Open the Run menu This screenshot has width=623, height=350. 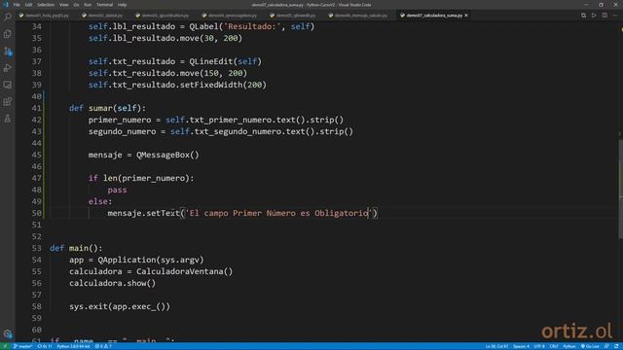88,5
